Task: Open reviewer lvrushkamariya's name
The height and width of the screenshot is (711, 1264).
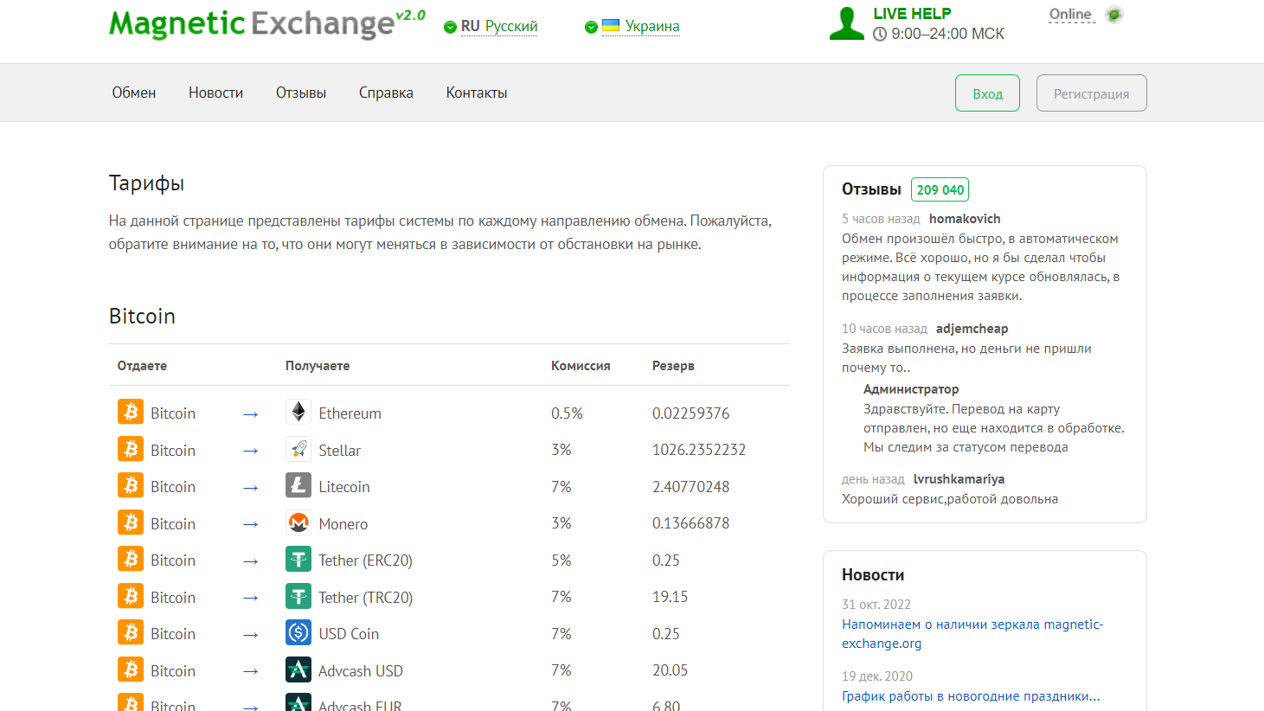Action: coord(959,479)
